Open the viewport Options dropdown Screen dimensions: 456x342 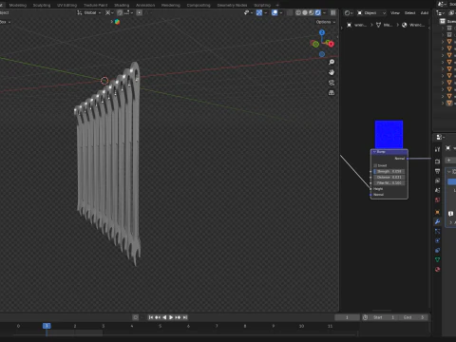[325, 22]
